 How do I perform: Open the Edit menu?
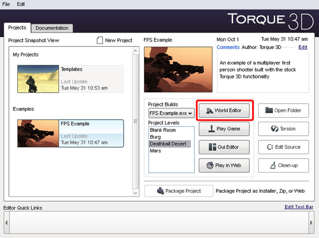click(x=21, y=4)
